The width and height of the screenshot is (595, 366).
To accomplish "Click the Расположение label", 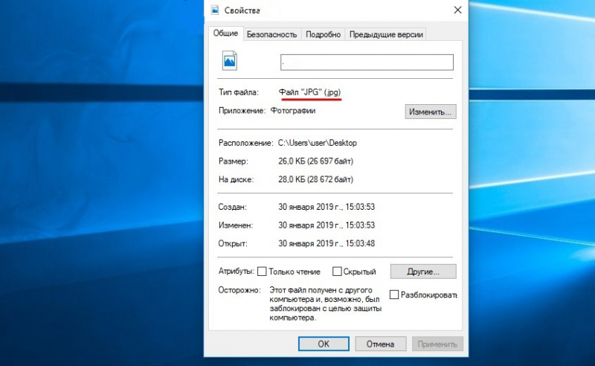I will coord(245,143).
